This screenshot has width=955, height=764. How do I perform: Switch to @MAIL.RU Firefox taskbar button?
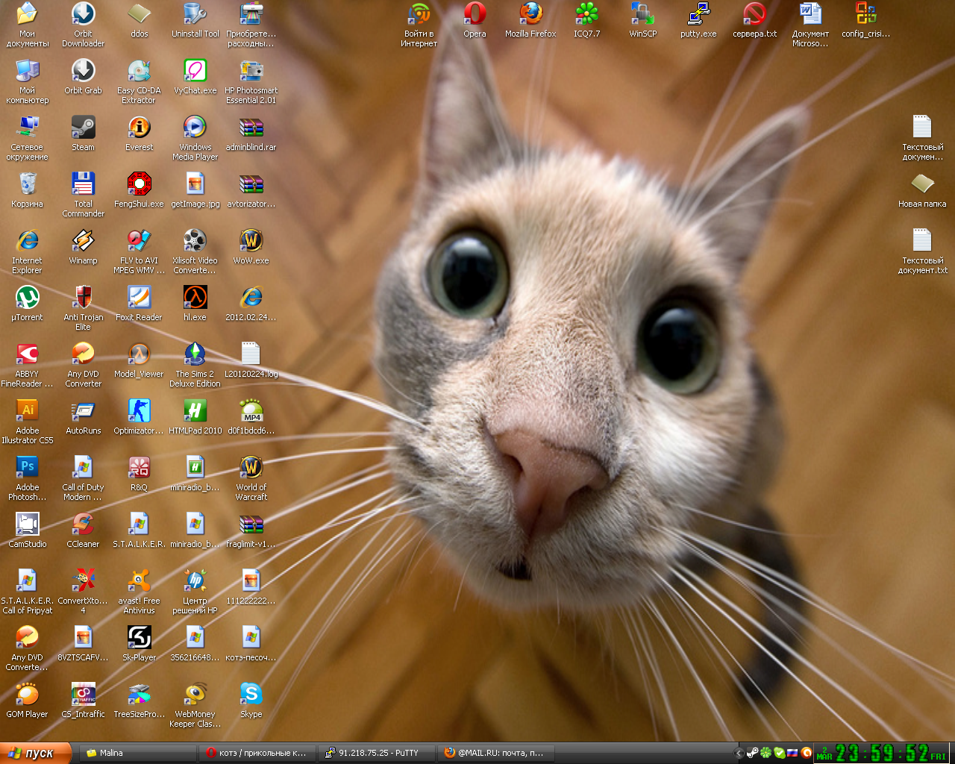click(495, 753)
